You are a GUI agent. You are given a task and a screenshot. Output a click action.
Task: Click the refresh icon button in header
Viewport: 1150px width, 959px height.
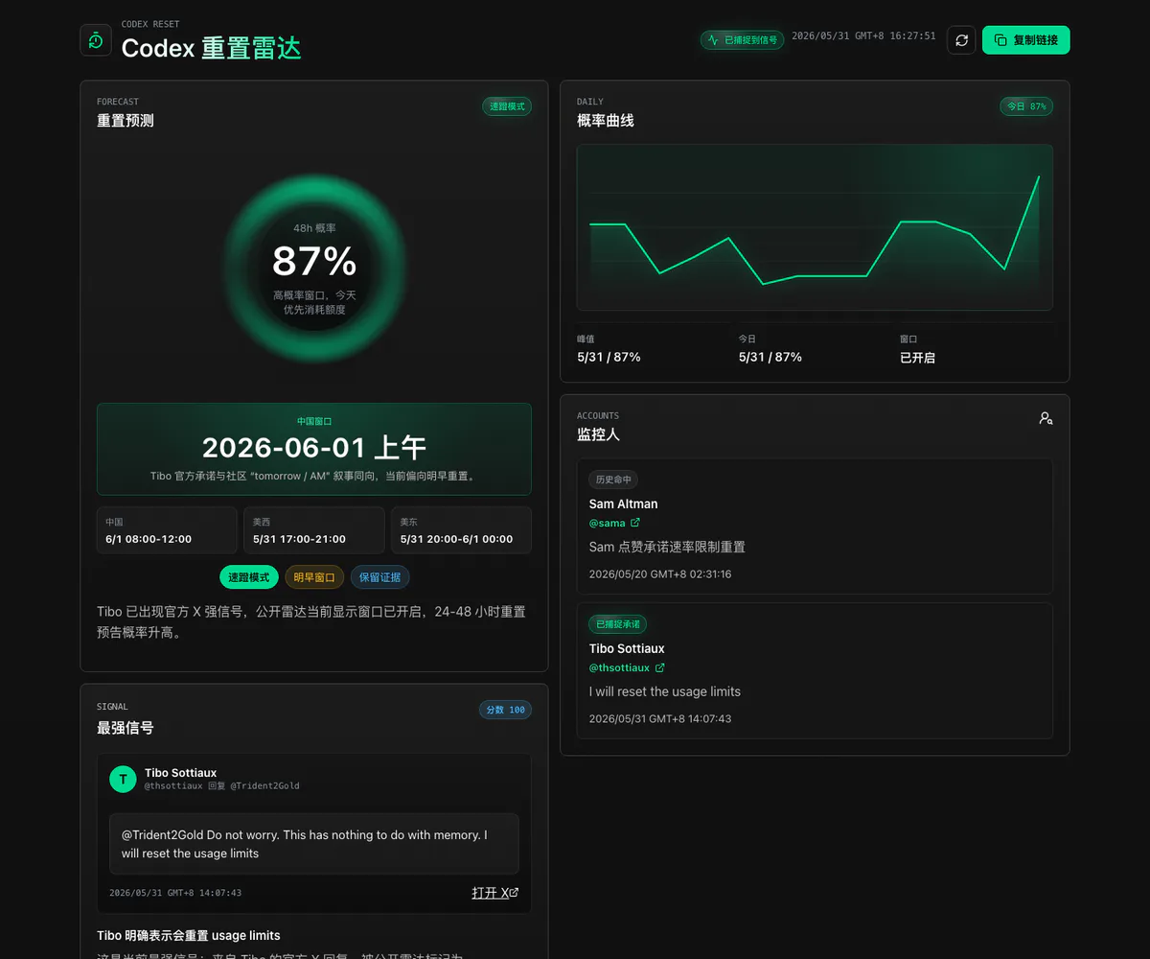pyautogui.click(x=961, y=40)
